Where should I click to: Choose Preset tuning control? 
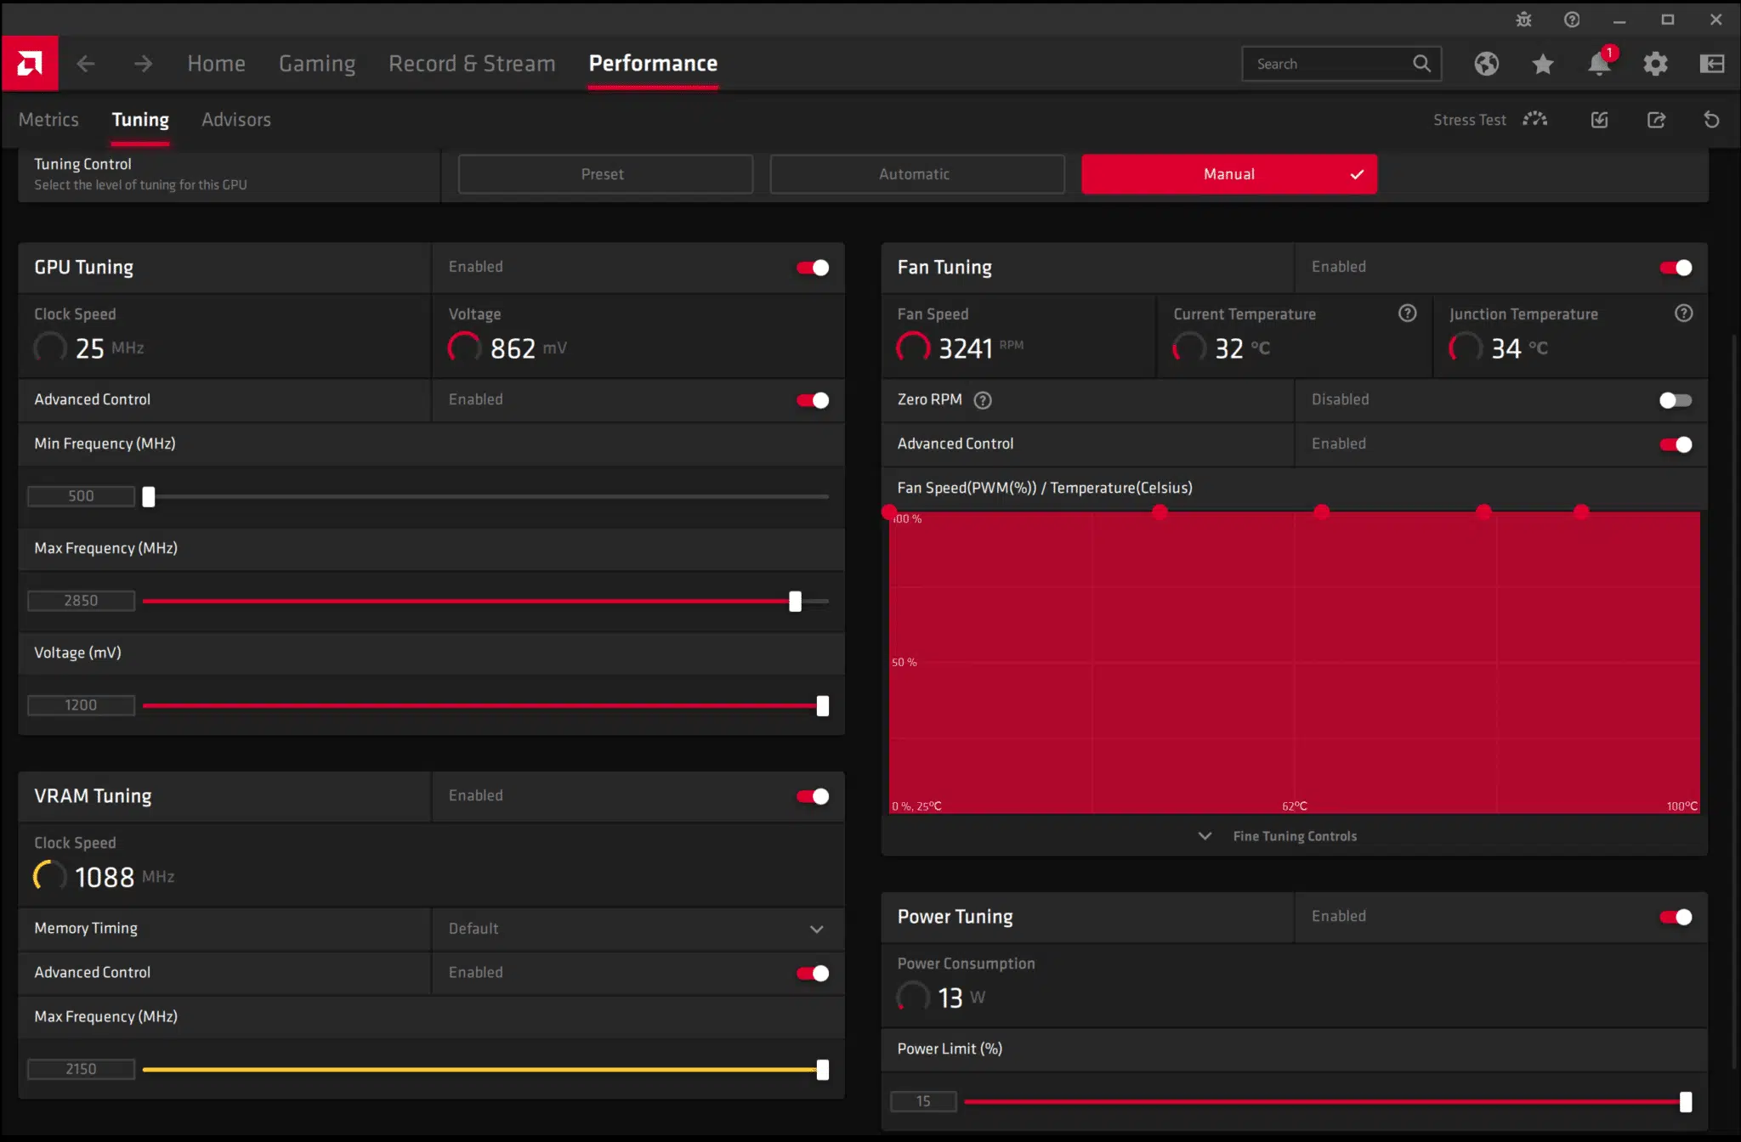point(605,174)
